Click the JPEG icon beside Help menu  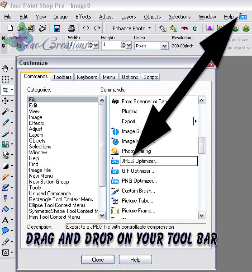point(243,16)
